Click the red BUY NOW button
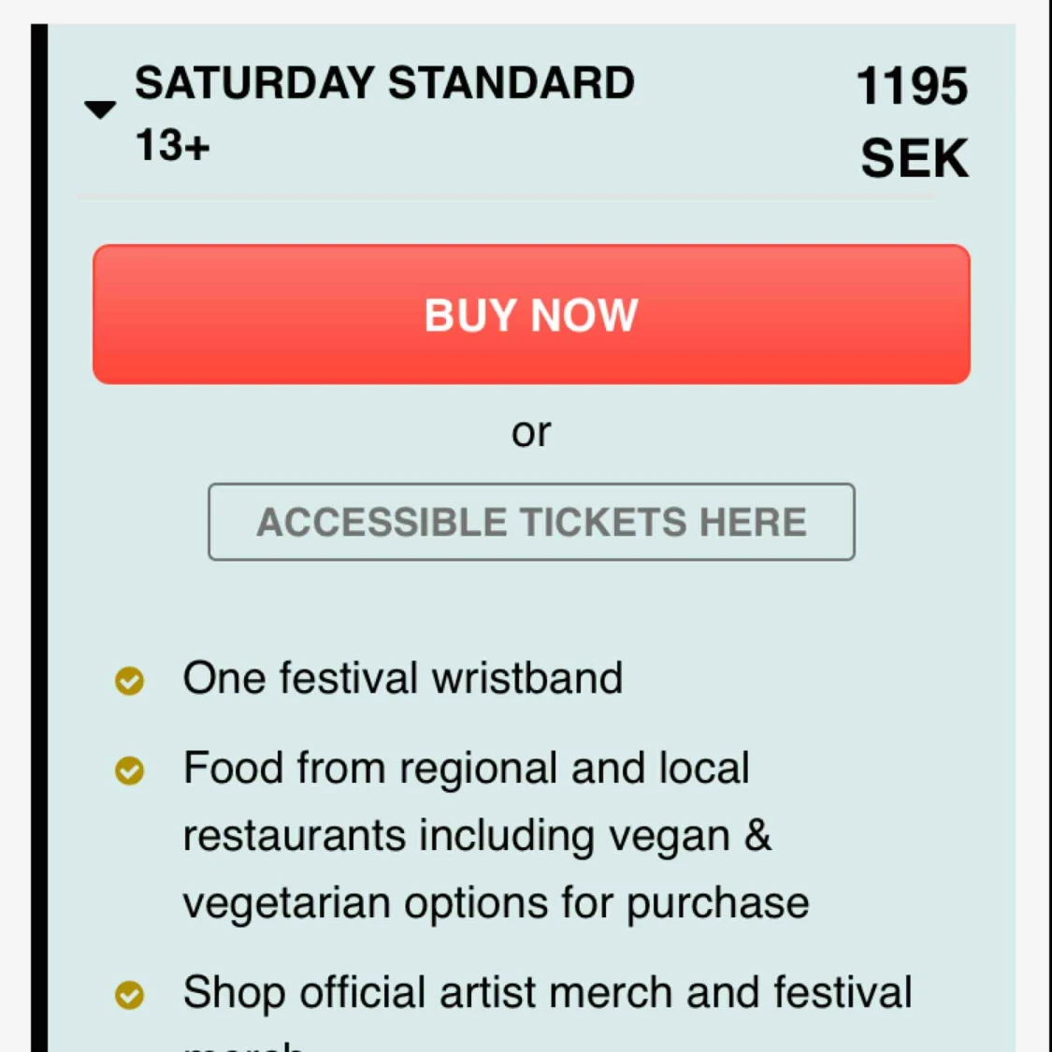 tap(531, 314)
